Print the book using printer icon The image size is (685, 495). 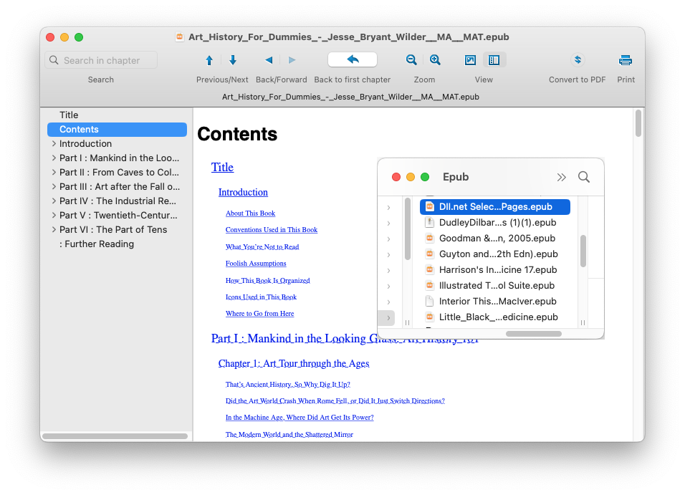(x=626, y=60)
